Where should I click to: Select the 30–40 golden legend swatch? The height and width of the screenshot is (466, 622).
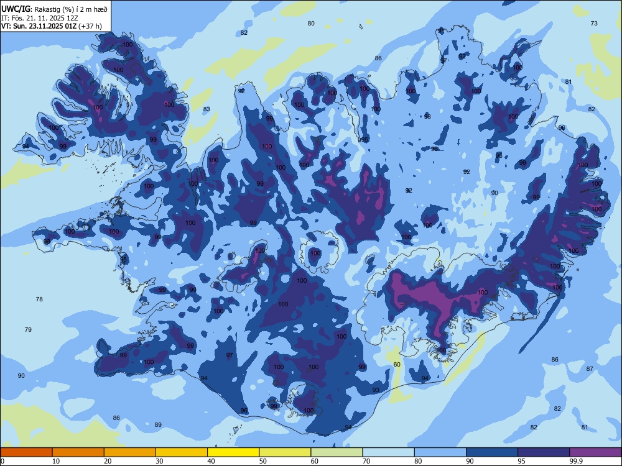[x=182, y=452]
